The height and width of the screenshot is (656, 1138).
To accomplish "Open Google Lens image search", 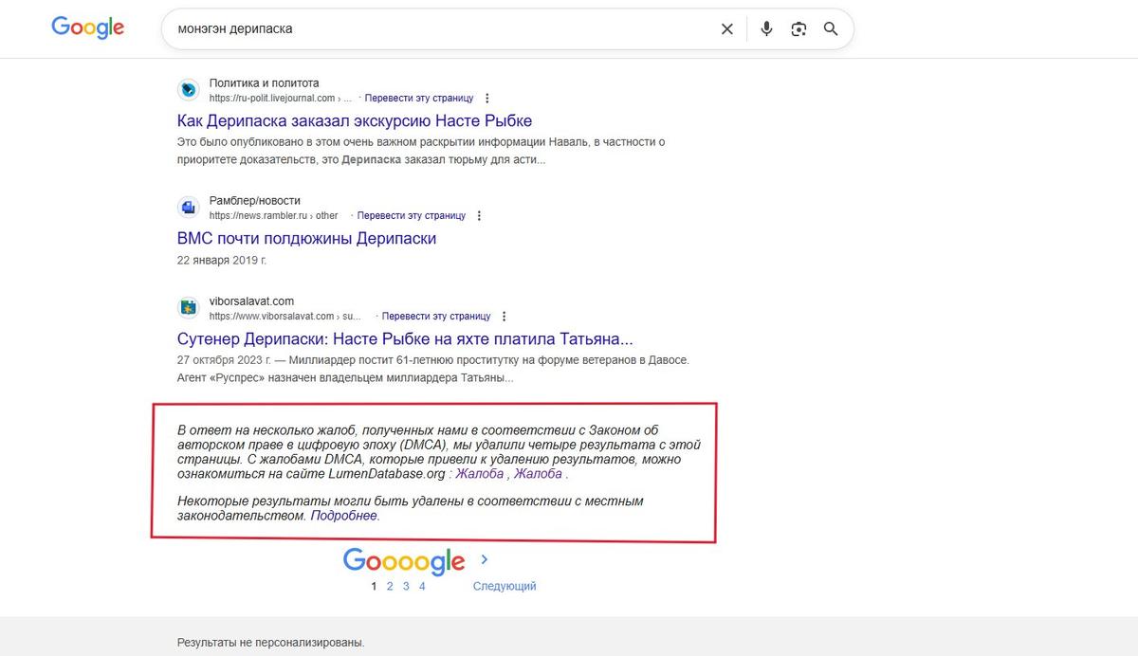I will [x=798, y=28].
